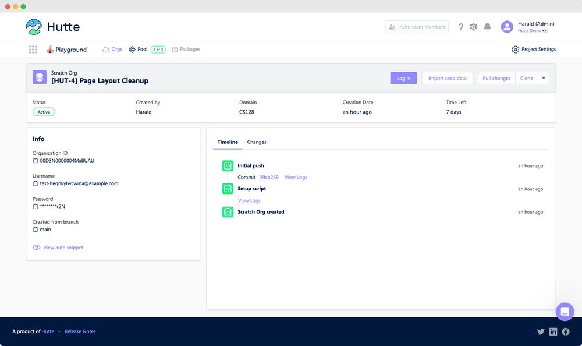This screenshot has width=582, height=346.
Task: Click the Invite team members field
Action: [x=417, y=27]
